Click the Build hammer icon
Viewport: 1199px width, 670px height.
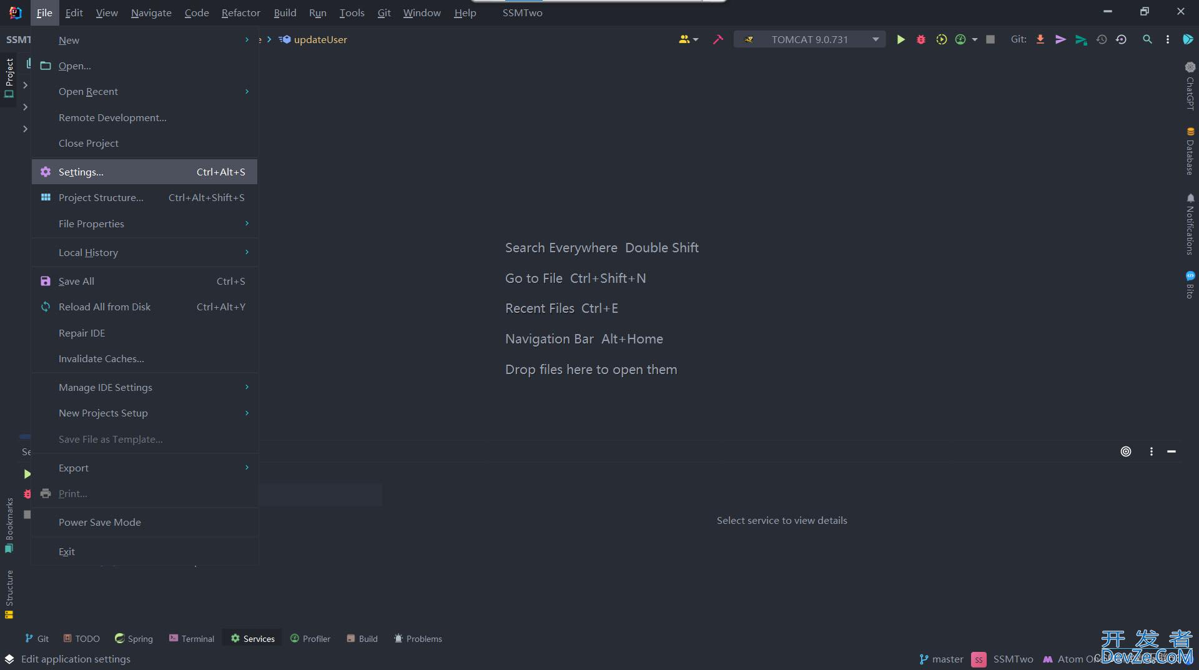coord(718,39)
